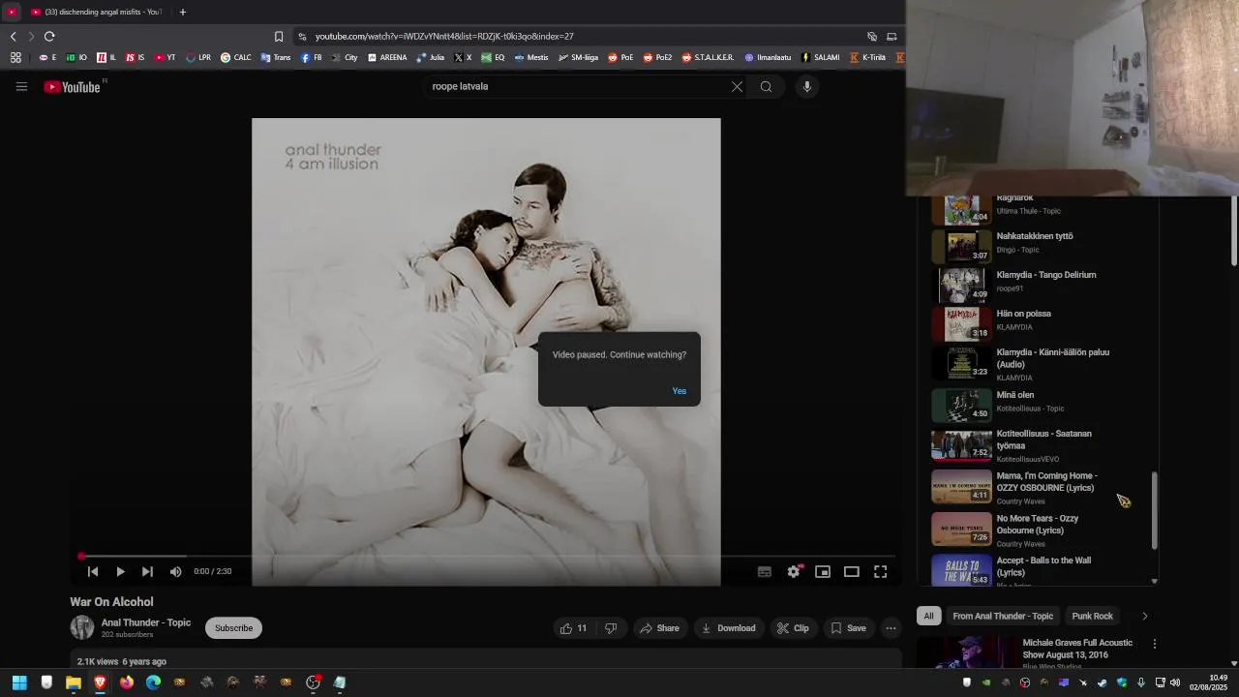
Task: Open player settings gear
Action: tap(794, 572)
